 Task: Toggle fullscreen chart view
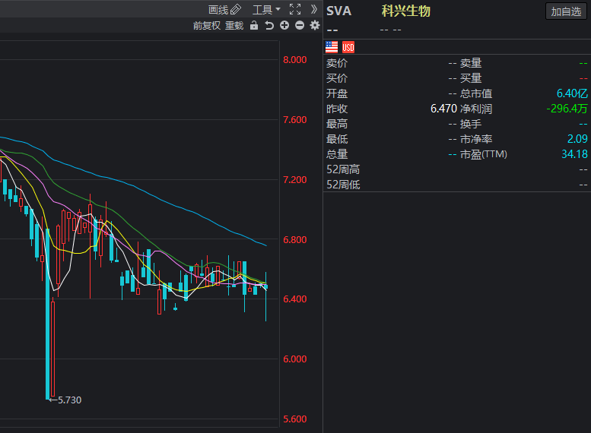pyautogui.click(x=295, y=9)
